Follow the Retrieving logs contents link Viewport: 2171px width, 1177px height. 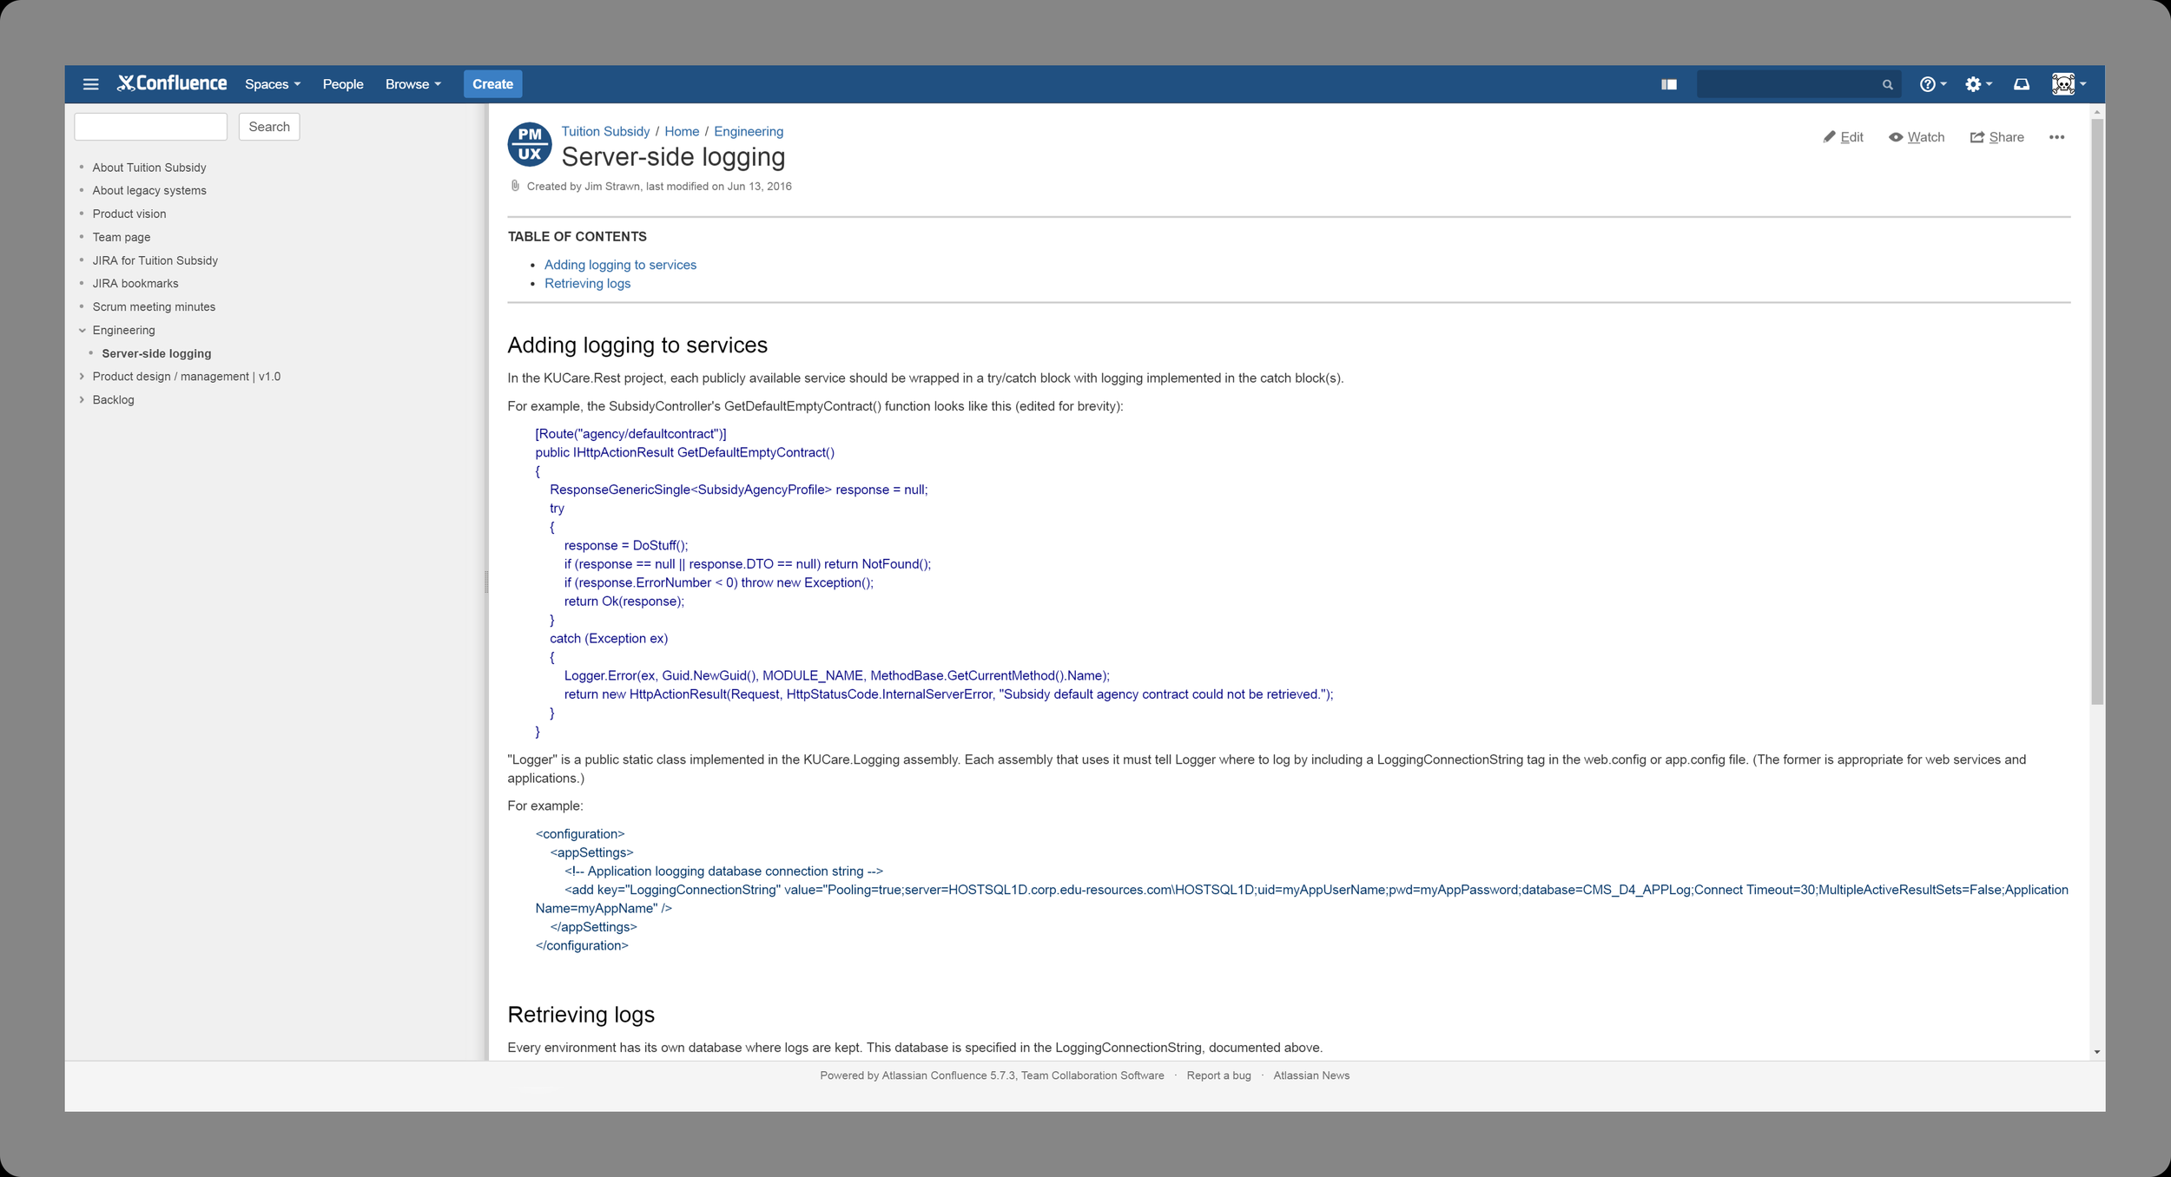pyautogui.click(x=587, y=284)
